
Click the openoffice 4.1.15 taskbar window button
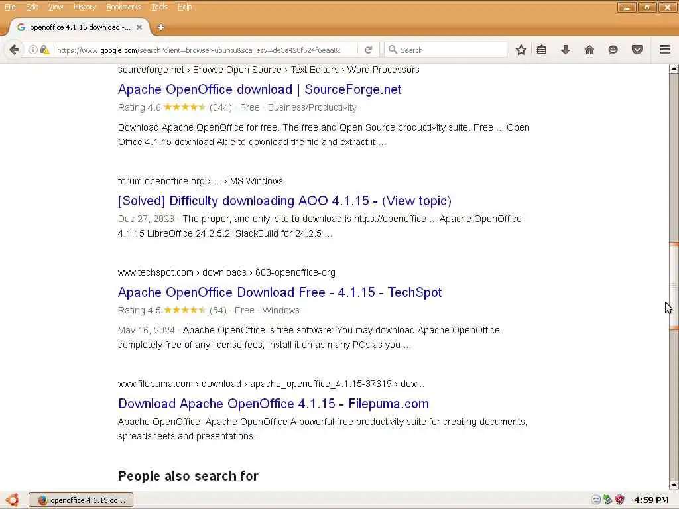(x=81, y=500)
